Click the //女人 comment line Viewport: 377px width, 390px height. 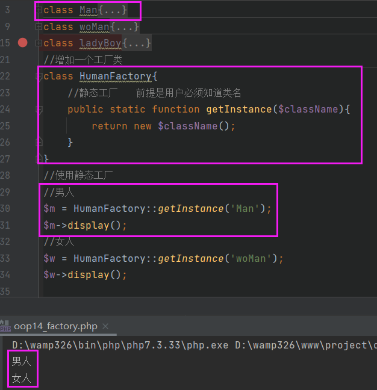(x=59, y=242)
